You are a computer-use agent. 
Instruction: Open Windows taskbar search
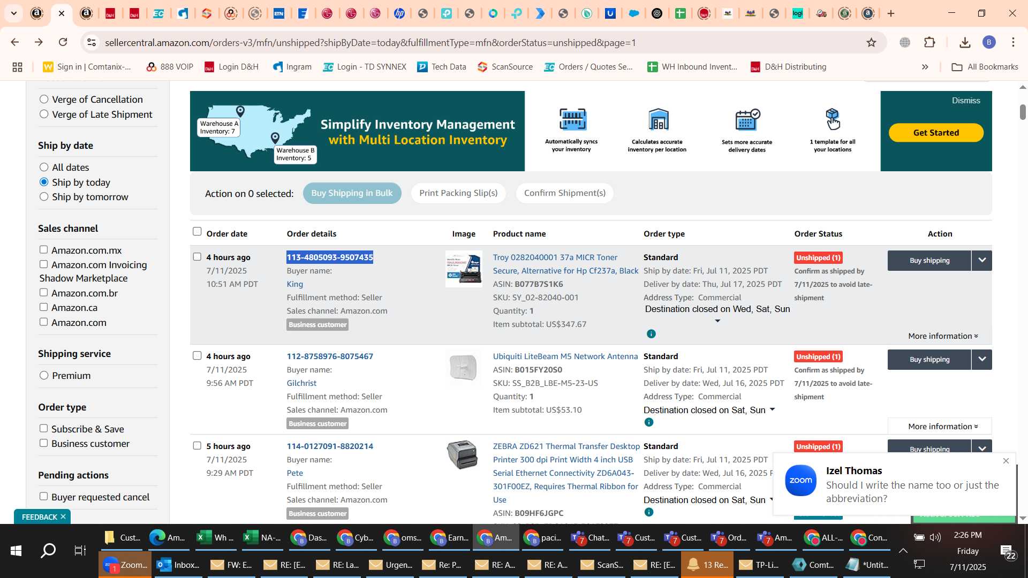(48, 551)
